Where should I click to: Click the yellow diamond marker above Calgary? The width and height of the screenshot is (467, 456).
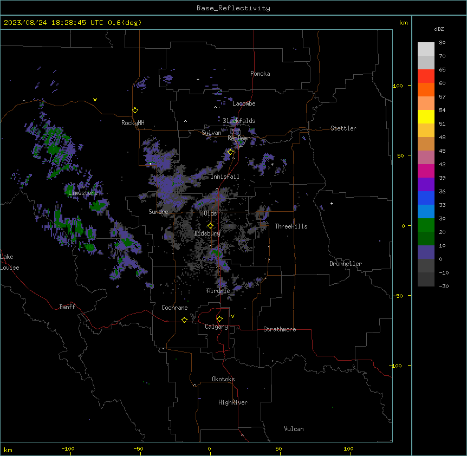pos(219,319)
